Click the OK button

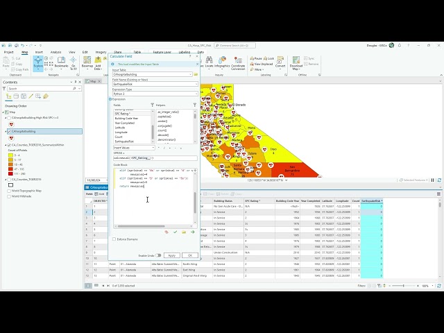coord(190,255)
